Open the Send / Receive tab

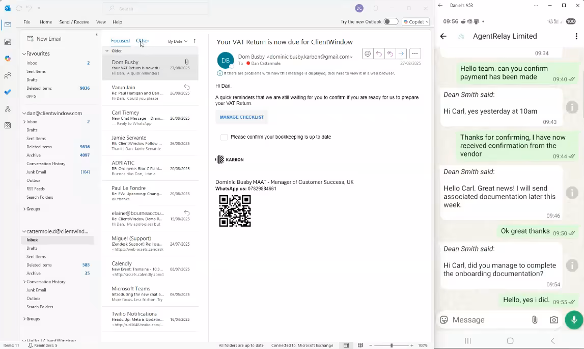(x=74, y=22)
